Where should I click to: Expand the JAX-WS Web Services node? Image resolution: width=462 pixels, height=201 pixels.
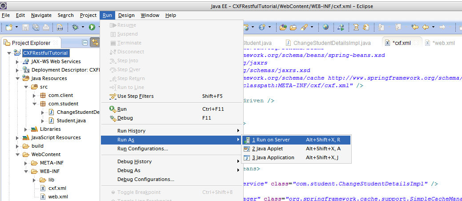point(17,61)
